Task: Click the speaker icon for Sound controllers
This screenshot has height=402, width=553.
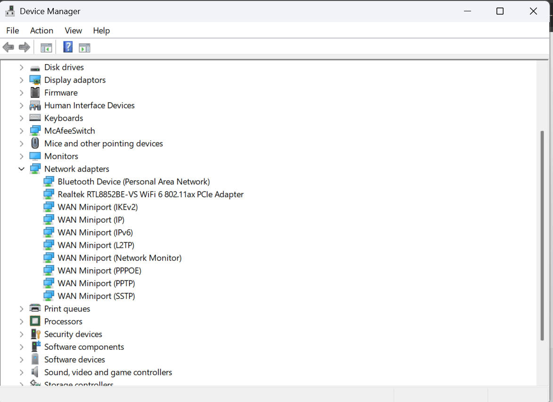Action: pyautogui.click(x=34, y=372)
